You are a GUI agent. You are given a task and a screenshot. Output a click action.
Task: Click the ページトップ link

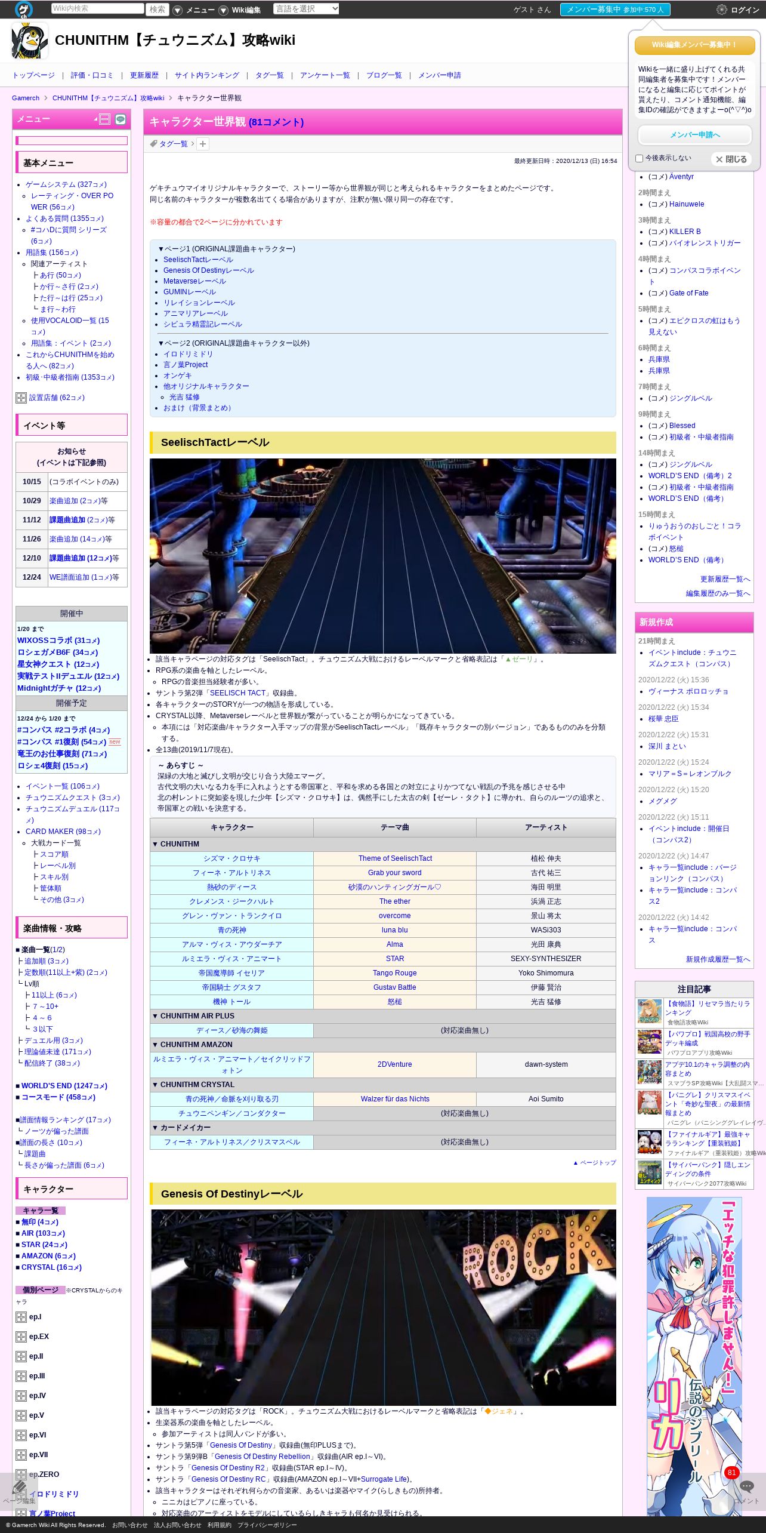594,1163
